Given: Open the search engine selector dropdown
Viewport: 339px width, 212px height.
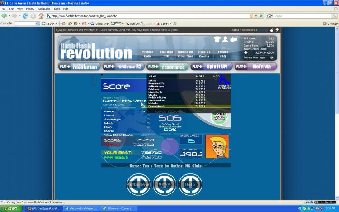Looking at the screenshot, I should [269, 16].
